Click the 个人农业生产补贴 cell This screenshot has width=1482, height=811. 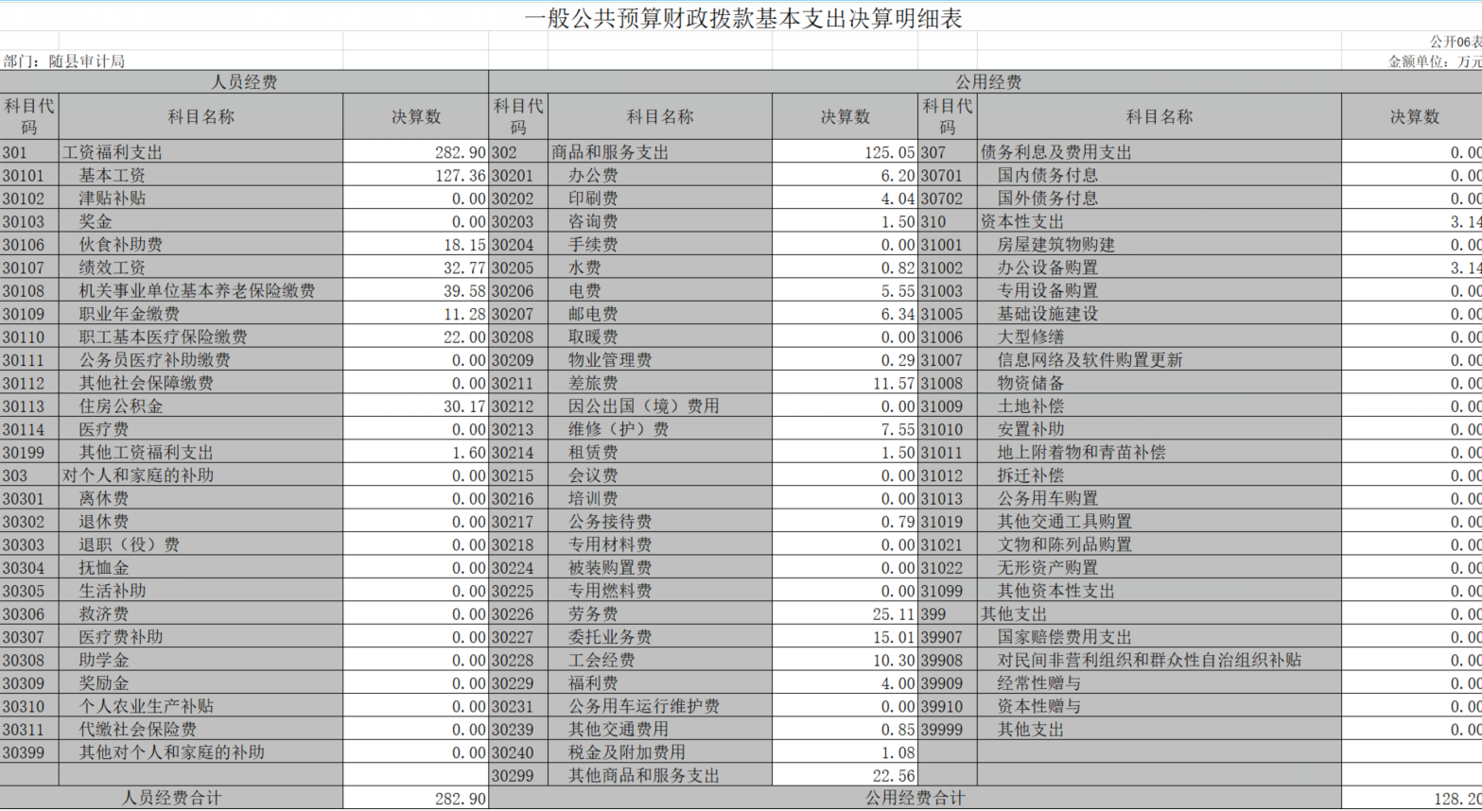(201, 706)
